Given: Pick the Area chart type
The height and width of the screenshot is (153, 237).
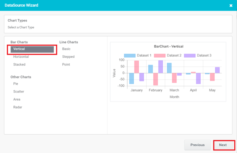Looking at the screenshot, I should [x=17, y=99].
